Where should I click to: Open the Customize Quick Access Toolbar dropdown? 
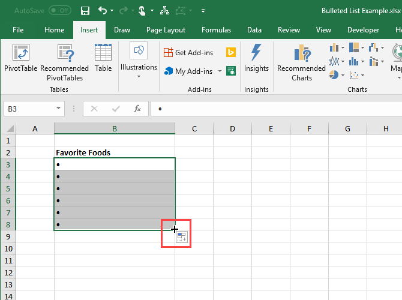point(202,11)
